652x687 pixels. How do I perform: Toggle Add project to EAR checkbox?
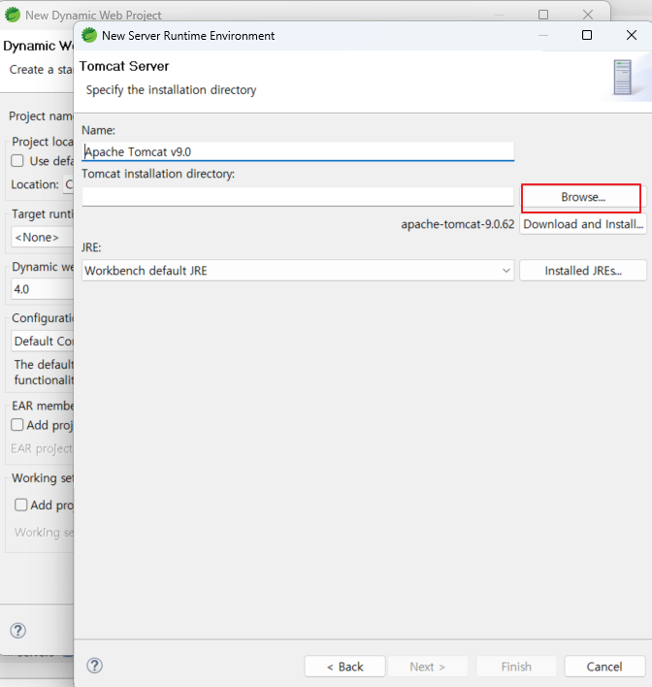coord(17,425)
